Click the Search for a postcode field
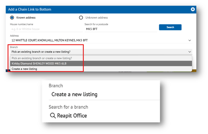Image resolution: width=208 pixels, height=134 pixels. pos(121,29)
